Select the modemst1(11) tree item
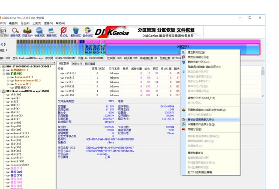Viewport: 279px width, 189px height. [x=19, y=133]
